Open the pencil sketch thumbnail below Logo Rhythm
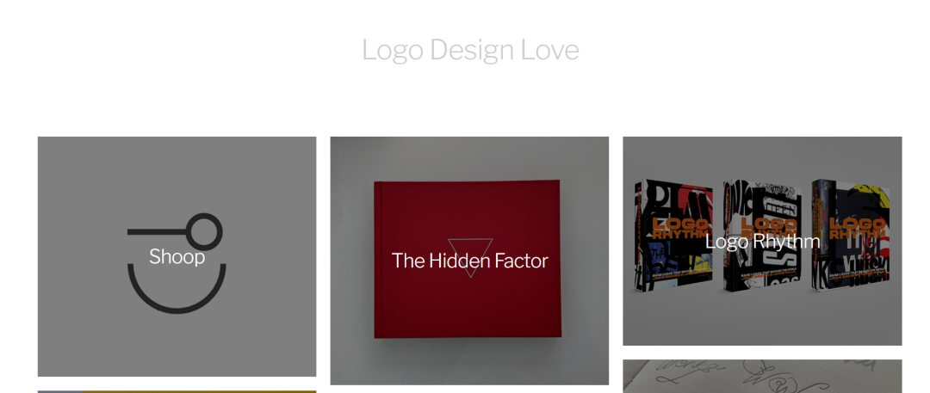The height and width of the screenshot is (393, 930). pos(762,376)
